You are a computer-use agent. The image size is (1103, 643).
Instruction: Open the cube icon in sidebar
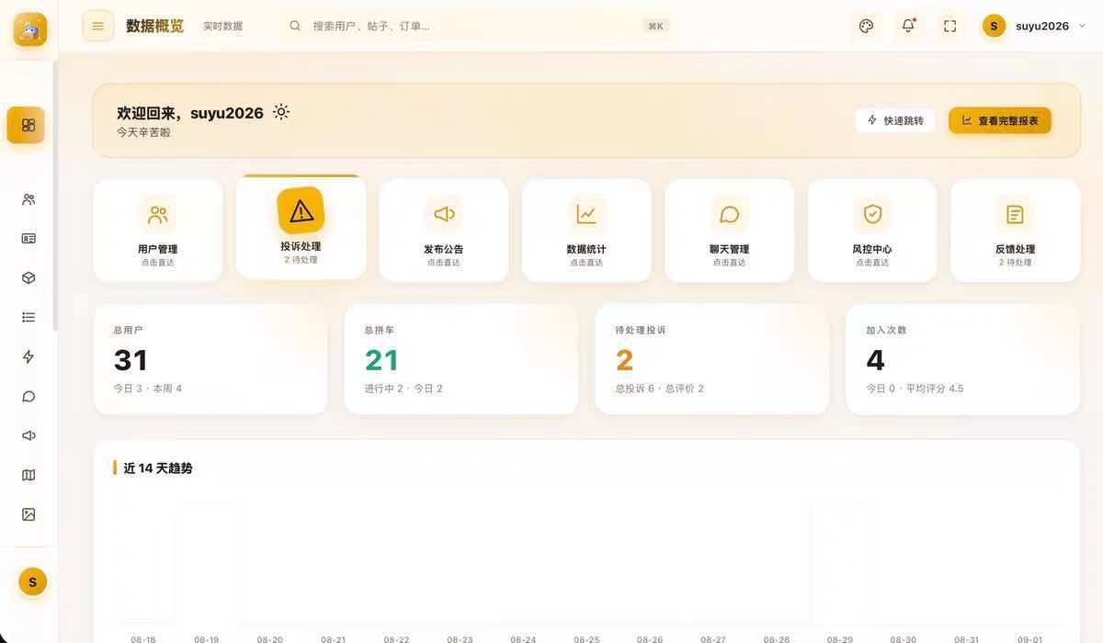tap(28, 277)
